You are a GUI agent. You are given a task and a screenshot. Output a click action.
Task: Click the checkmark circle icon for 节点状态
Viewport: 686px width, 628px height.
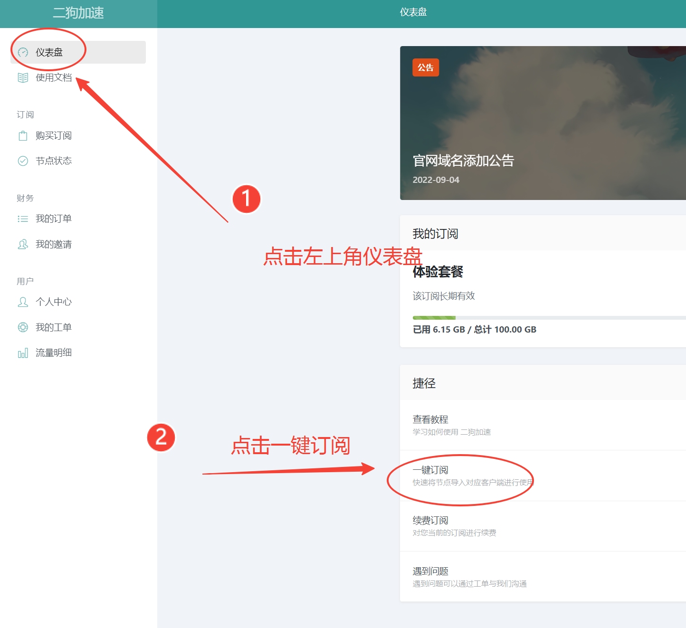coord(23,161)
